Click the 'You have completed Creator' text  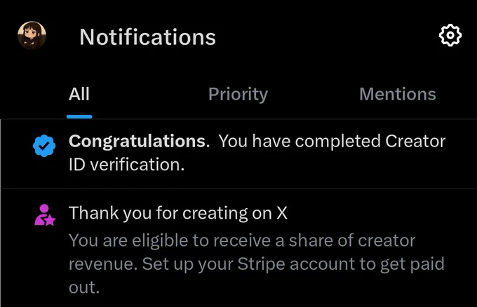pos(332,142)
